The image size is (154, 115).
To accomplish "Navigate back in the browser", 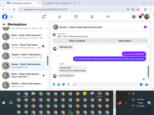I will [x=3, y=10].
